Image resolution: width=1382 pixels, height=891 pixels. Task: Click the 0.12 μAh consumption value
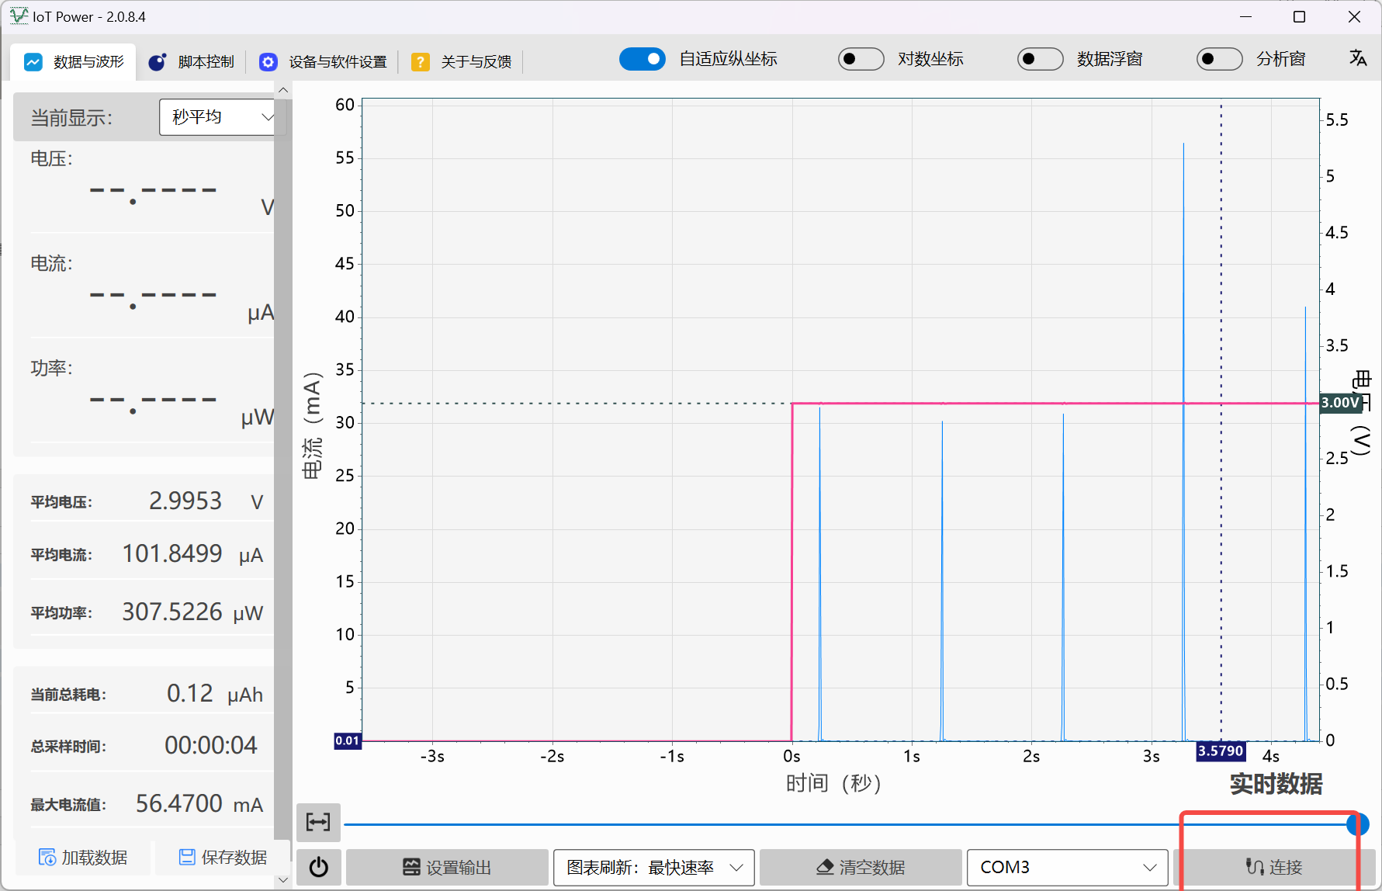pos(190,693)
